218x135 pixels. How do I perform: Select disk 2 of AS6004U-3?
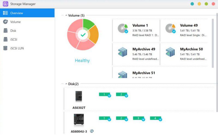tap(122, 119)
